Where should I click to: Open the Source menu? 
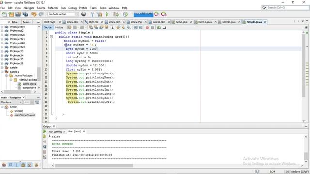[x=41, y=8]
